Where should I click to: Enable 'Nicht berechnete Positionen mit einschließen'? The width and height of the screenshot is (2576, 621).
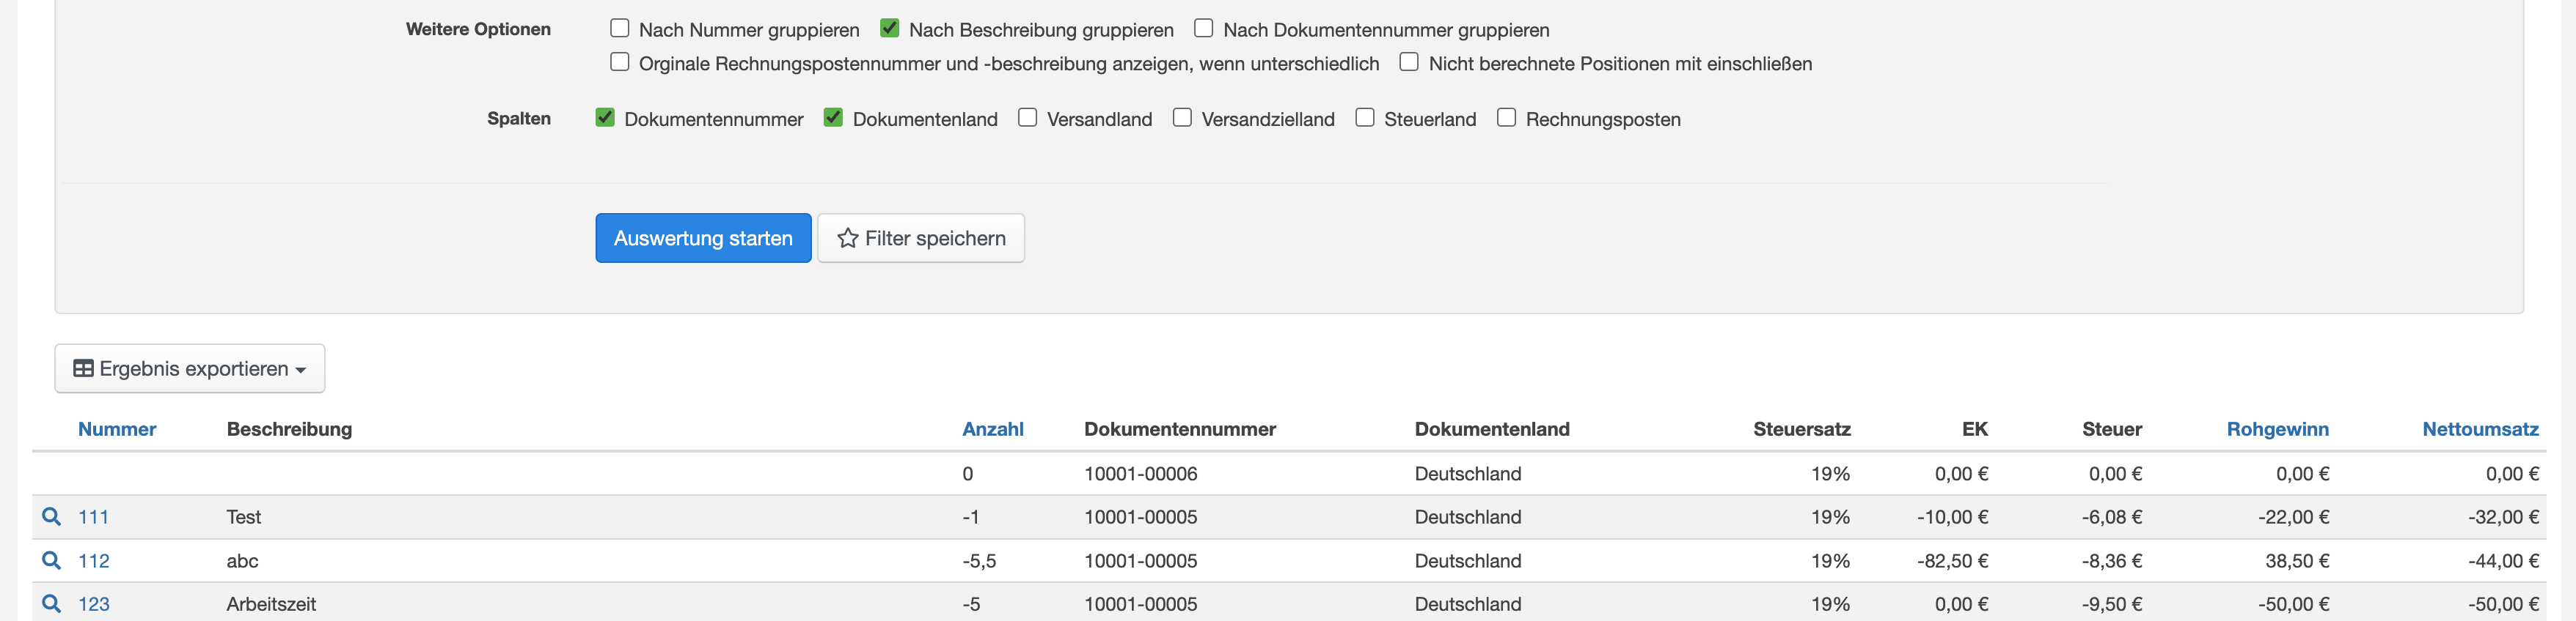tap(1409, 62)
